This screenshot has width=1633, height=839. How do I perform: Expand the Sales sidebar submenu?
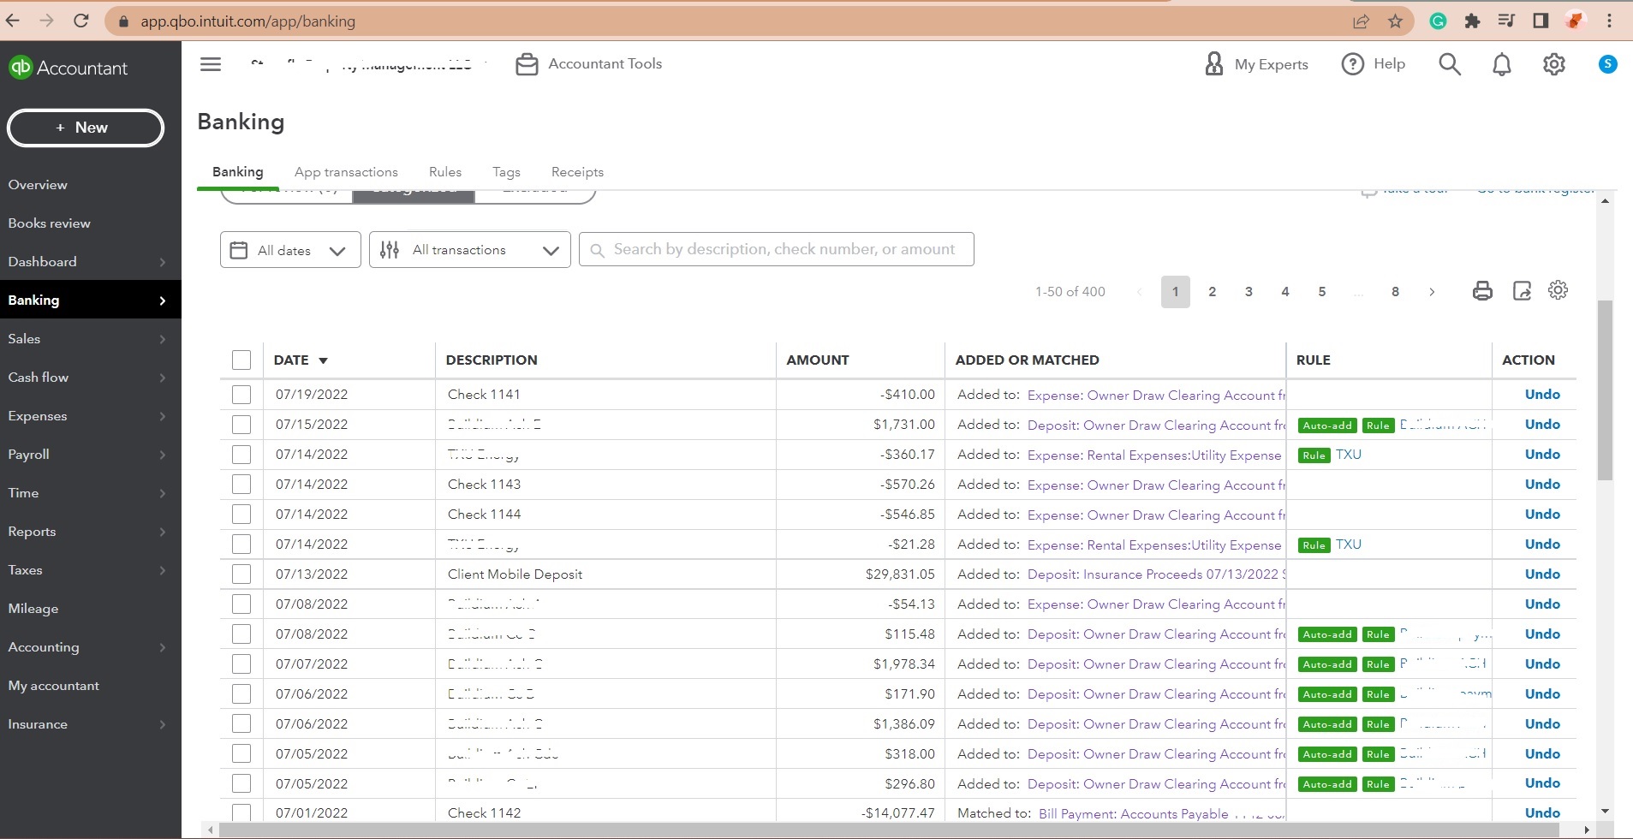(x=163, y=339)
